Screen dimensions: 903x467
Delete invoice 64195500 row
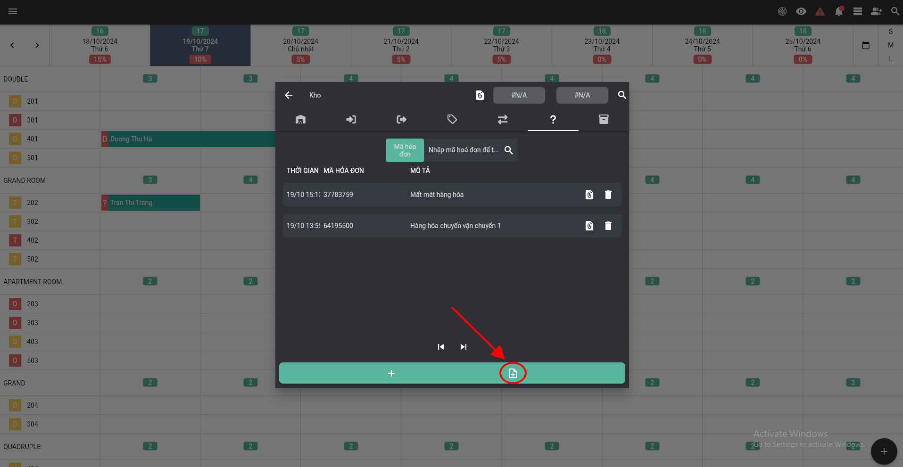coord(608,226)
